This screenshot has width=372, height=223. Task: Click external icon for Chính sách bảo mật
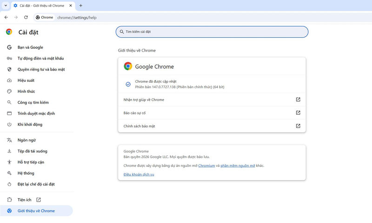point(298,126)
